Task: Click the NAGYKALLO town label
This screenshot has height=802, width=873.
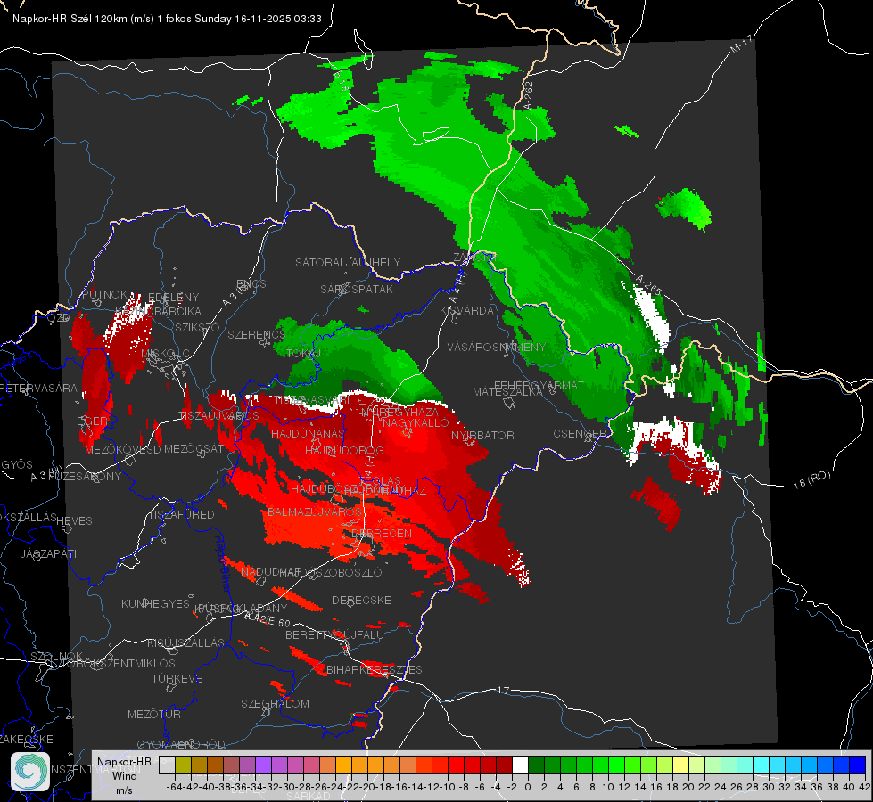Action: (416, 423)
